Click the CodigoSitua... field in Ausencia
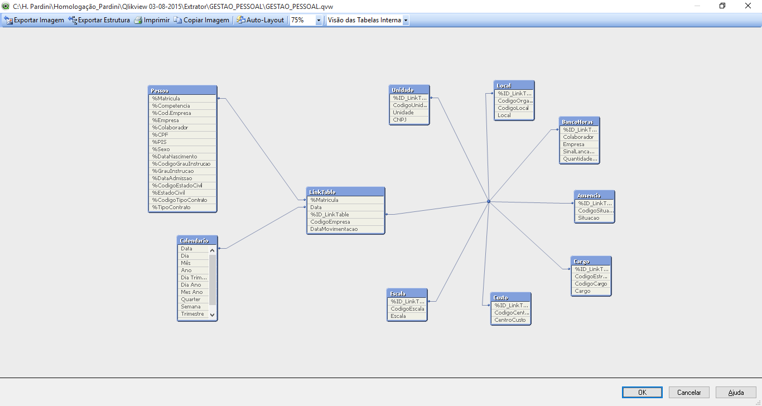The width and height of the screenshot is (762, 406). point(594,210)
